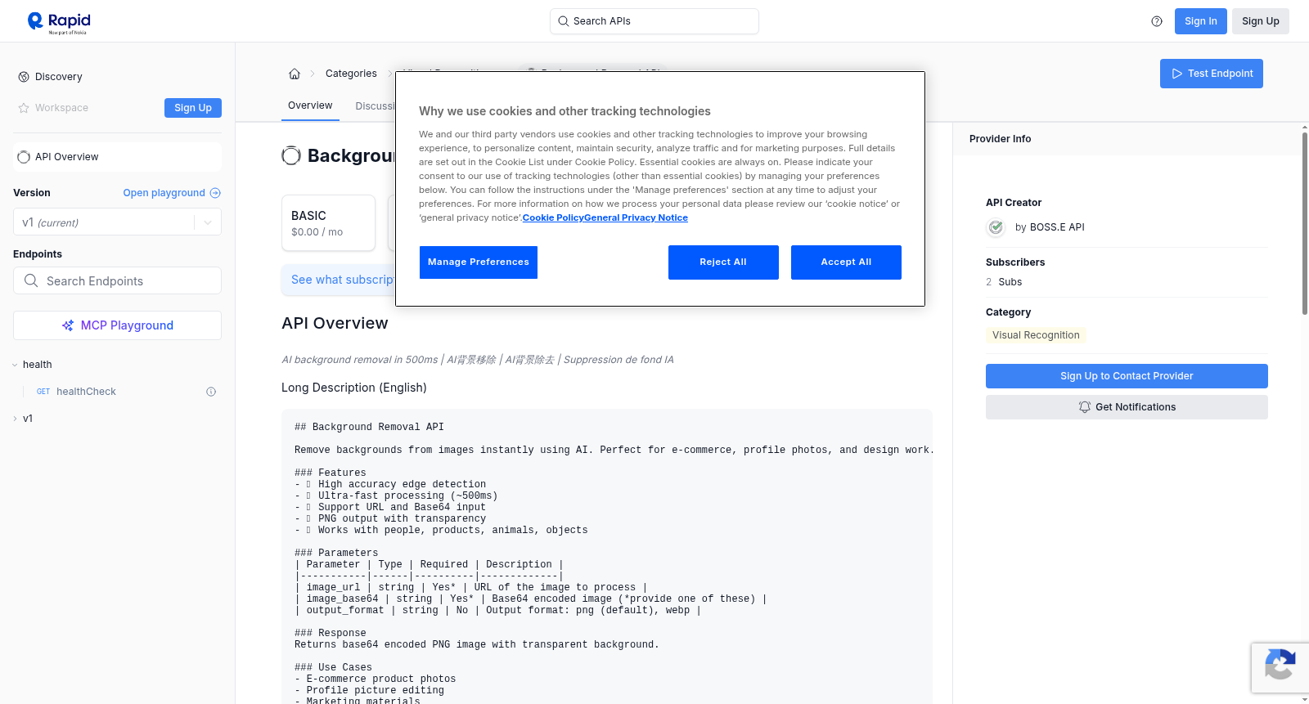The height and width of the screenshot is (704, 1309).
Task: Switch to the Overview tab
Action: point(310,105)
